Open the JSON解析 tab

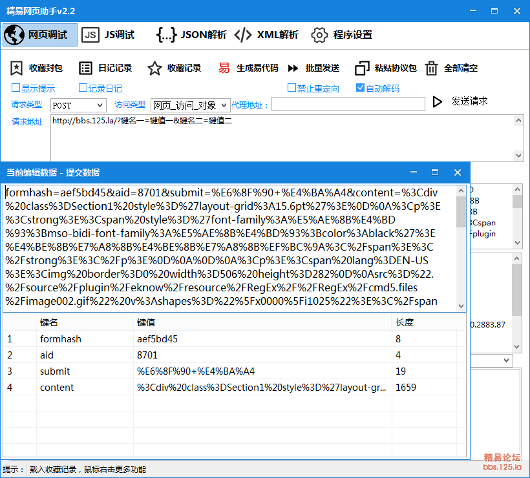point(191,35)
